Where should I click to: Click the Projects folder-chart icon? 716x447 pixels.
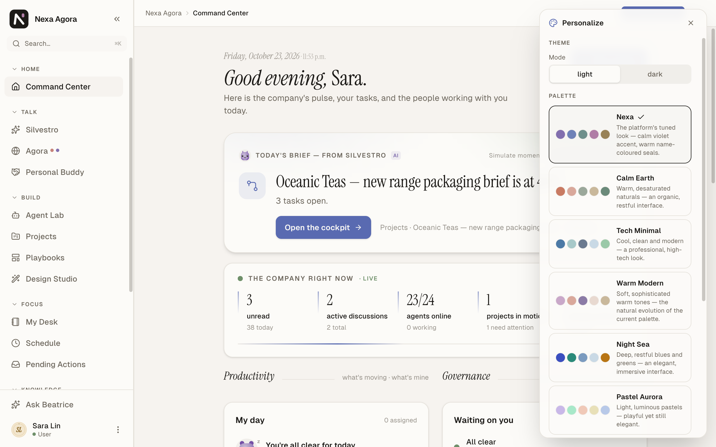click(x=16, y=237)
